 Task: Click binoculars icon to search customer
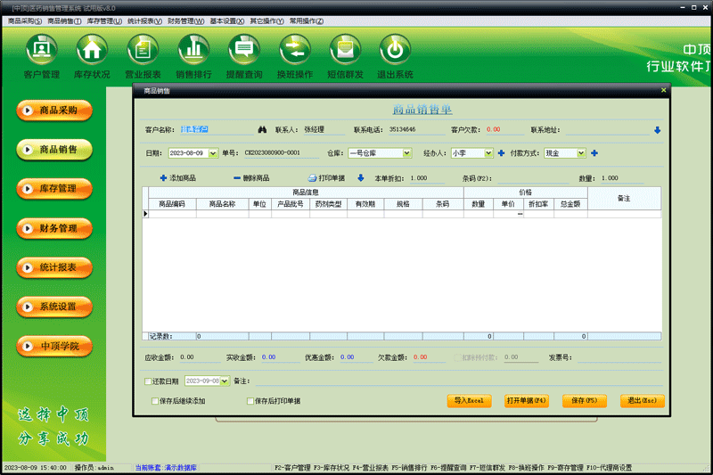pos(262,129)
